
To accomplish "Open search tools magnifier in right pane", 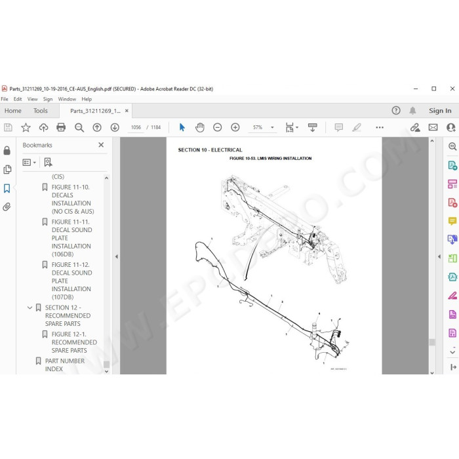I will point(452,146).
